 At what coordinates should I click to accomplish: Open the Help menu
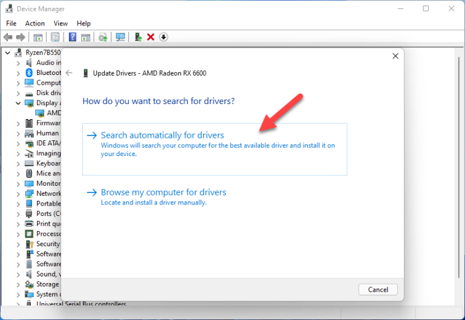[84, 24]
